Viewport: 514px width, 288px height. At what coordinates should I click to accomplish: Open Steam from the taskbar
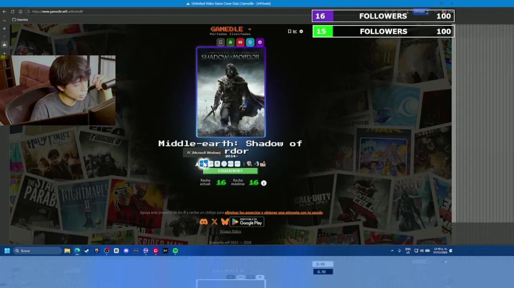(87, 251)
